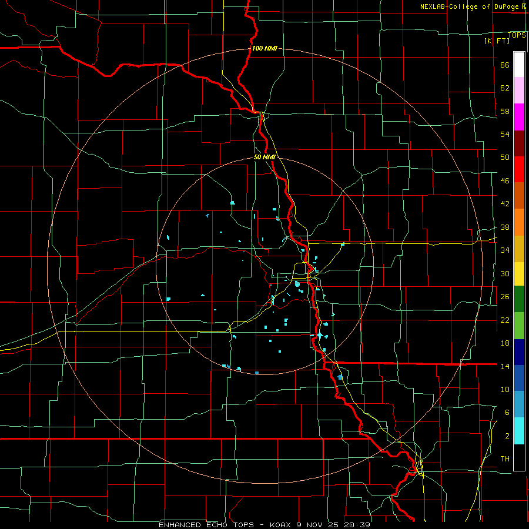Screen dimensions: 529x529
Task: Click the bright yellow legend segment
Action: [519, 274]
